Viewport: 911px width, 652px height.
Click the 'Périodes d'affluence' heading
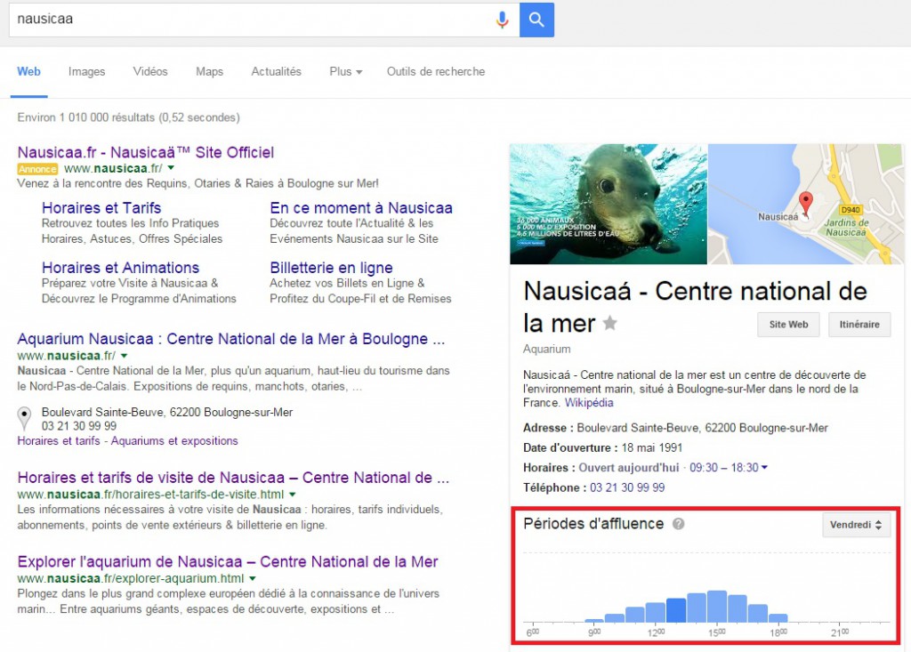point(593,524)
